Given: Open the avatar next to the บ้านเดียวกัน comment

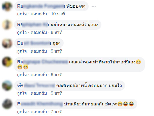Looking at the screenshot, I should tap(7, 104).
